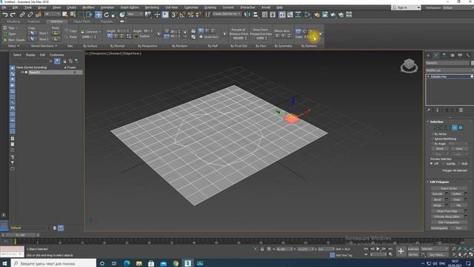Viewport: 474px width, 267px height.
Task: Click the time slider handle
Action: 21,235
